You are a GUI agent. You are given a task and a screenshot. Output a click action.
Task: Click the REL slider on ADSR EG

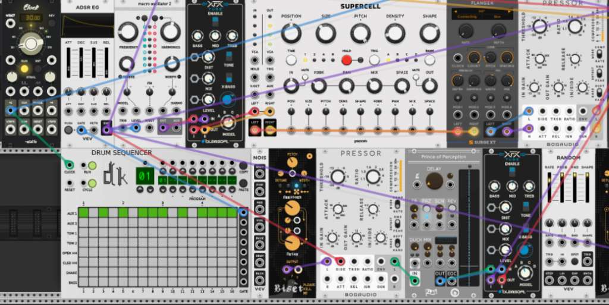[106, 63]
